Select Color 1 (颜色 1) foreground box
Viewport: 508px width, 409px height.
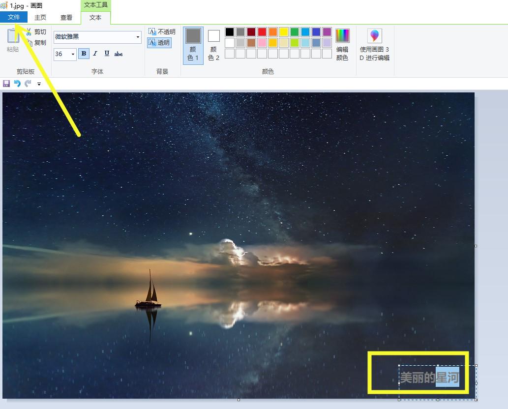[x=193, y=45]
